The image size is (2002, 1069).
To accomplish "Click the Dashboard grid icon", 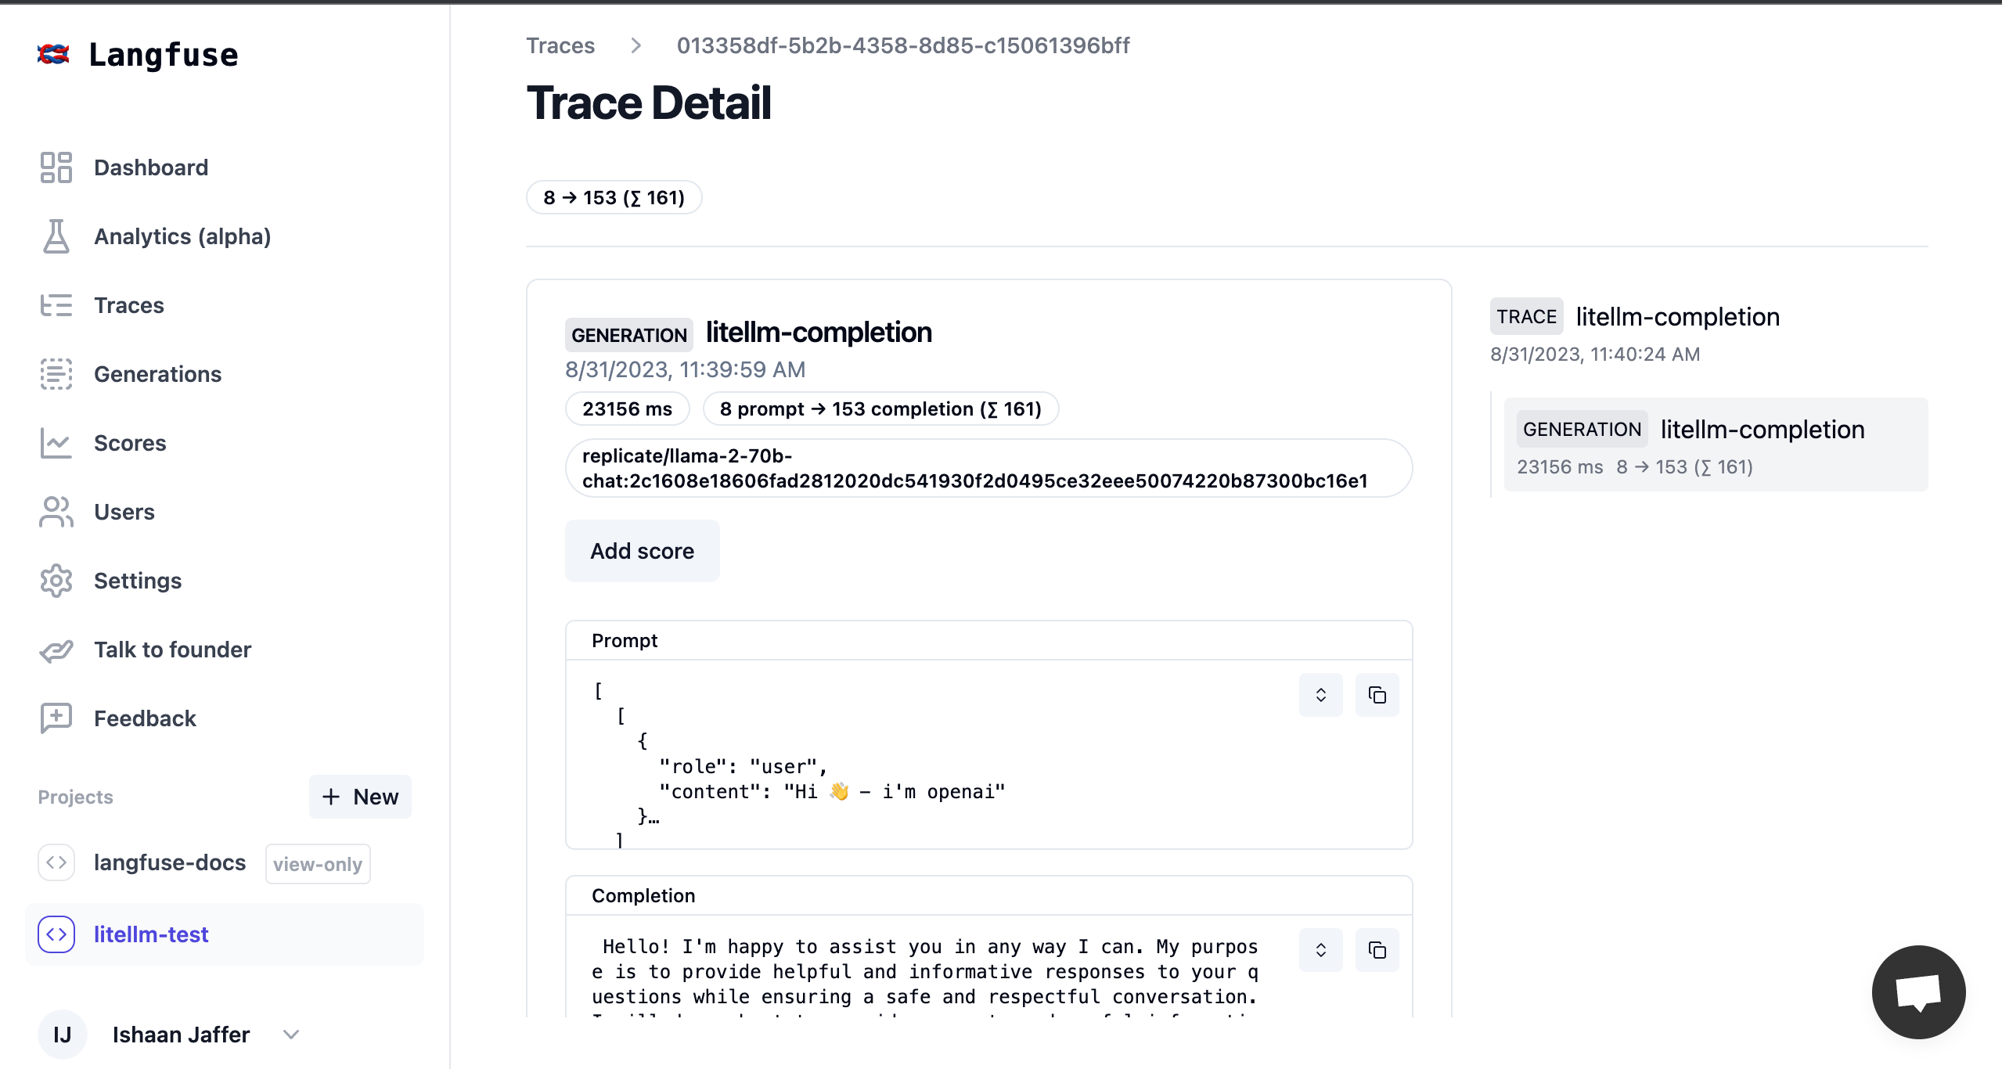I will click(x=56, y=167).
